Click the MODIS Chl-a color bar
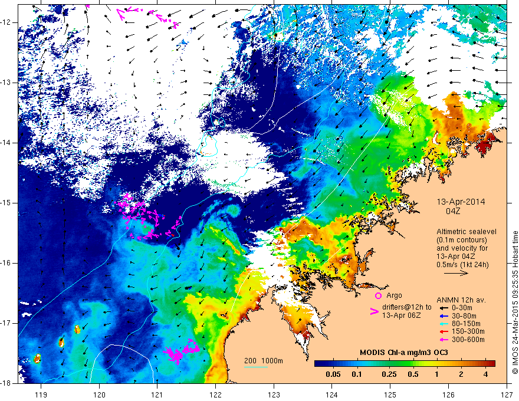The height and width of the screenshot is (401, 519). pos(405,364)
